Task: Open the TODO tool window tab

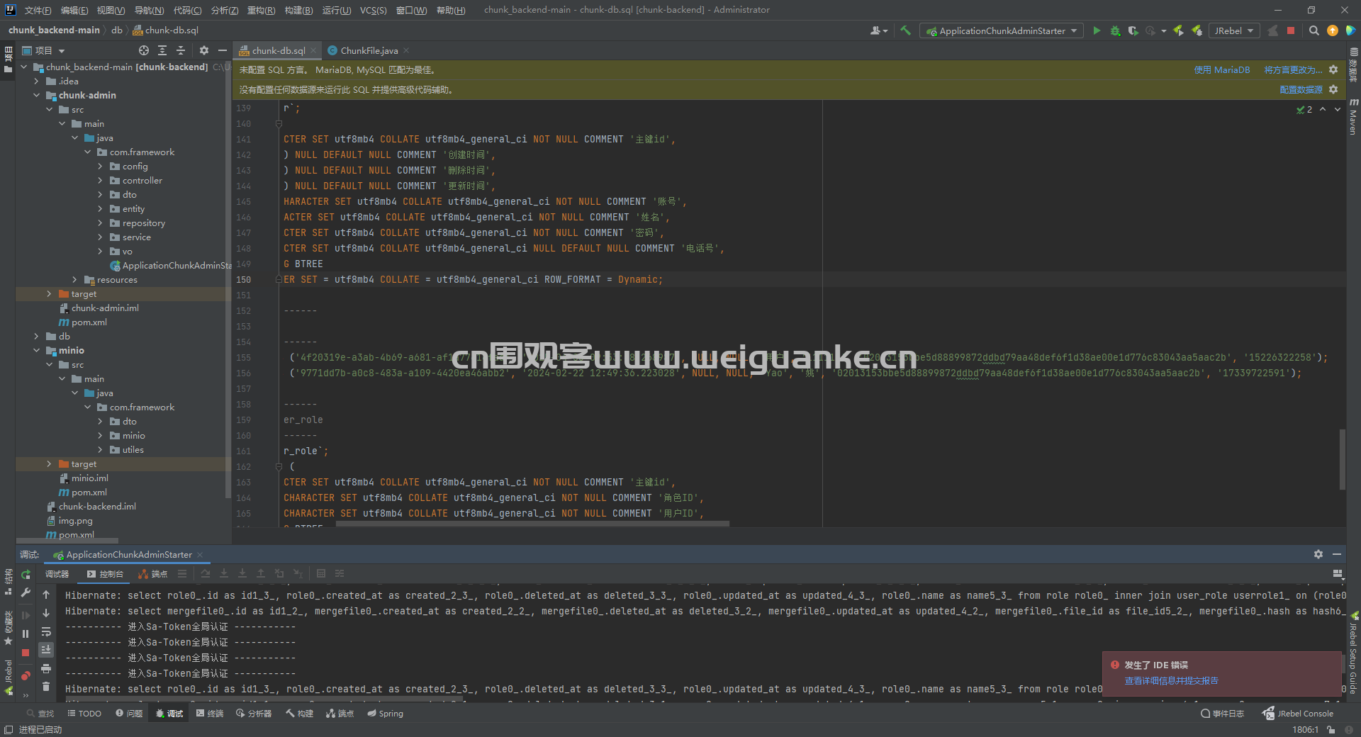Action: click(x=84, y=714)
